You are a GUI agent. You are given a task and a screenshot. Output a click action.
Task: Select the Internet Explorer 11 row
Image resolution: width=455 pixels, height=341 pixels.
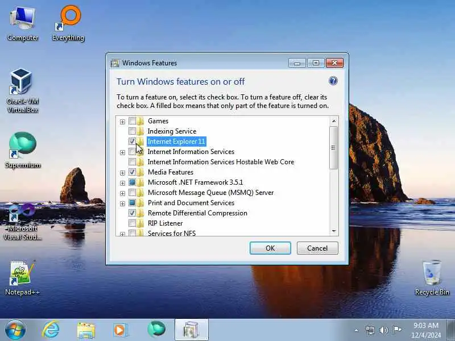(176, 141)
